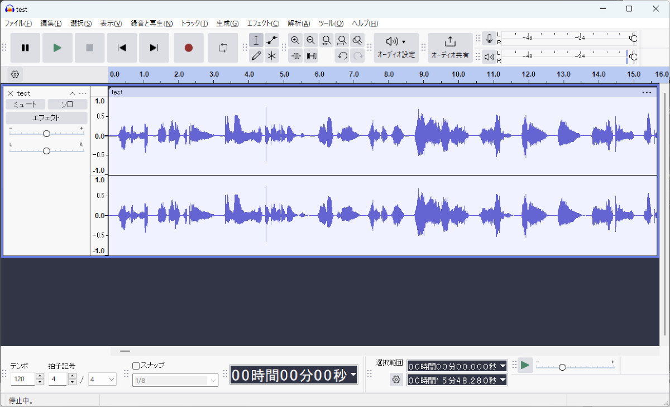Select the Selection tool
Viewport: 670px width, 407px height.
256,40
